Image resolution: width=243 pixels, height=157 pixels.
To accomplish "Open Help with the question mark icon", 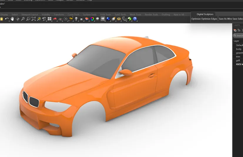I will (135, 19).
